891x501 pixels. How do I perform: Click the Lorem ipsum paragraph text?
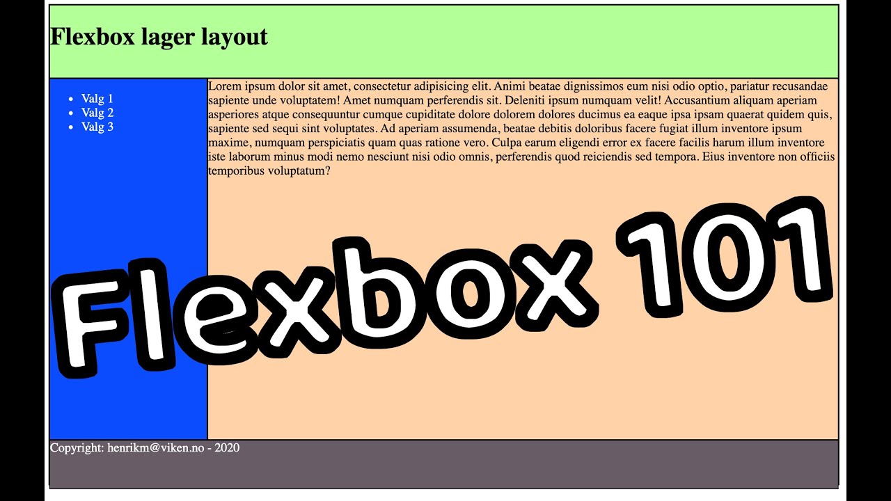pyautogui.click(x=521, y=128)
